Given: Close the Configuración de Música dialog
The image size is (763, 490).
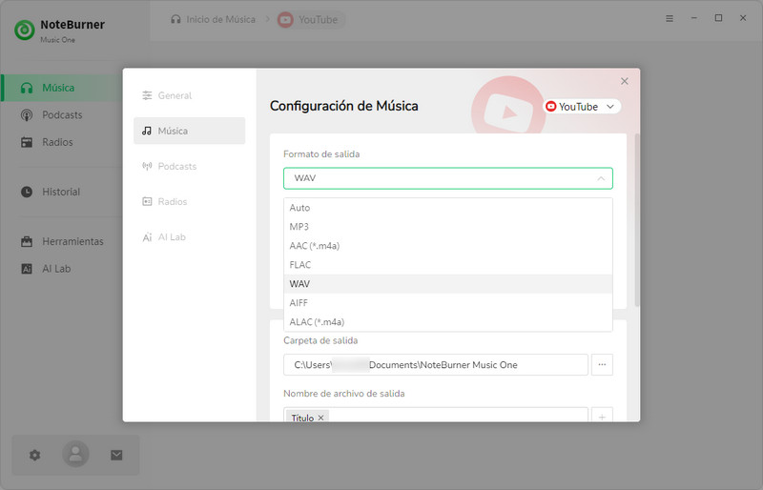Looking at the screenshot, I should tap(625, 81).
